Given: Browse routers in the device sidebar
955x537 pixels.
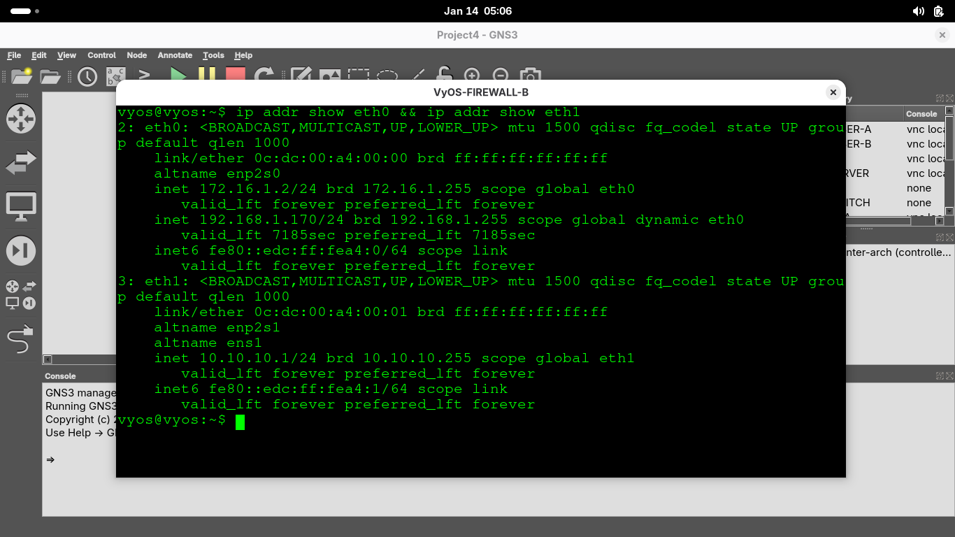Looking at the screenshot, I should click(20, 119).
